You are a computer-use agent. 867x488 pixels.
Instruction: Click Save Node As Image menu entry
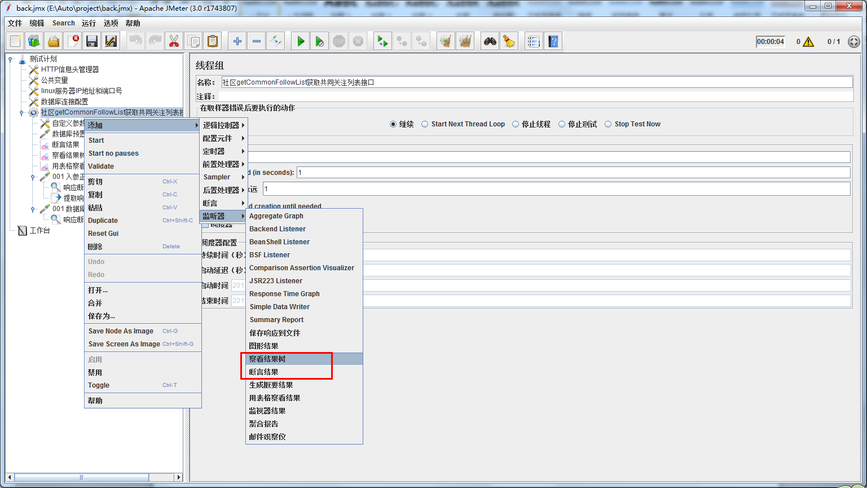(x=143, y=331)
